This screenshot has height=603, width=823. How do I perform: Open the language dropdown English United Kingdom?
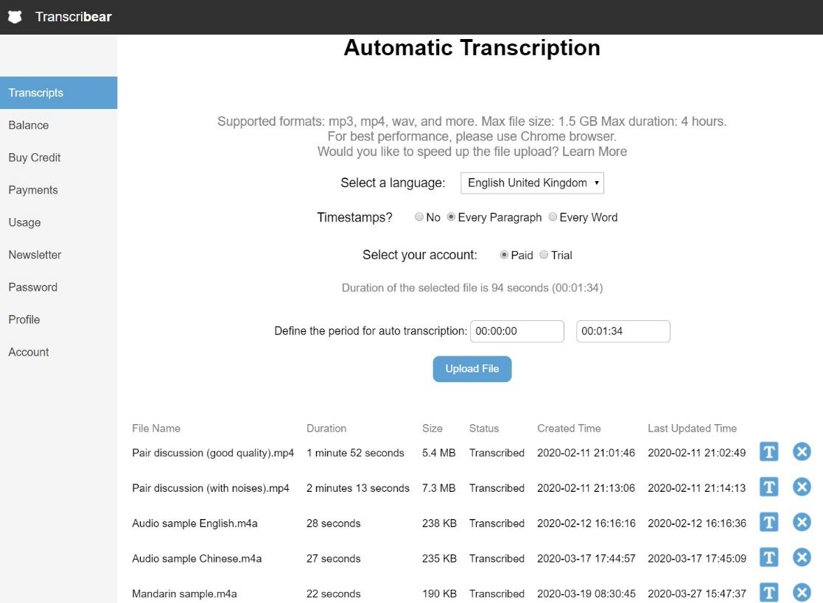(x=532, y=183)
